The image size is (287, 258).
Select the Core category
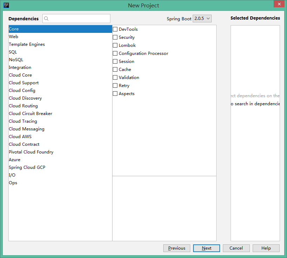click(x=60, y=29)
